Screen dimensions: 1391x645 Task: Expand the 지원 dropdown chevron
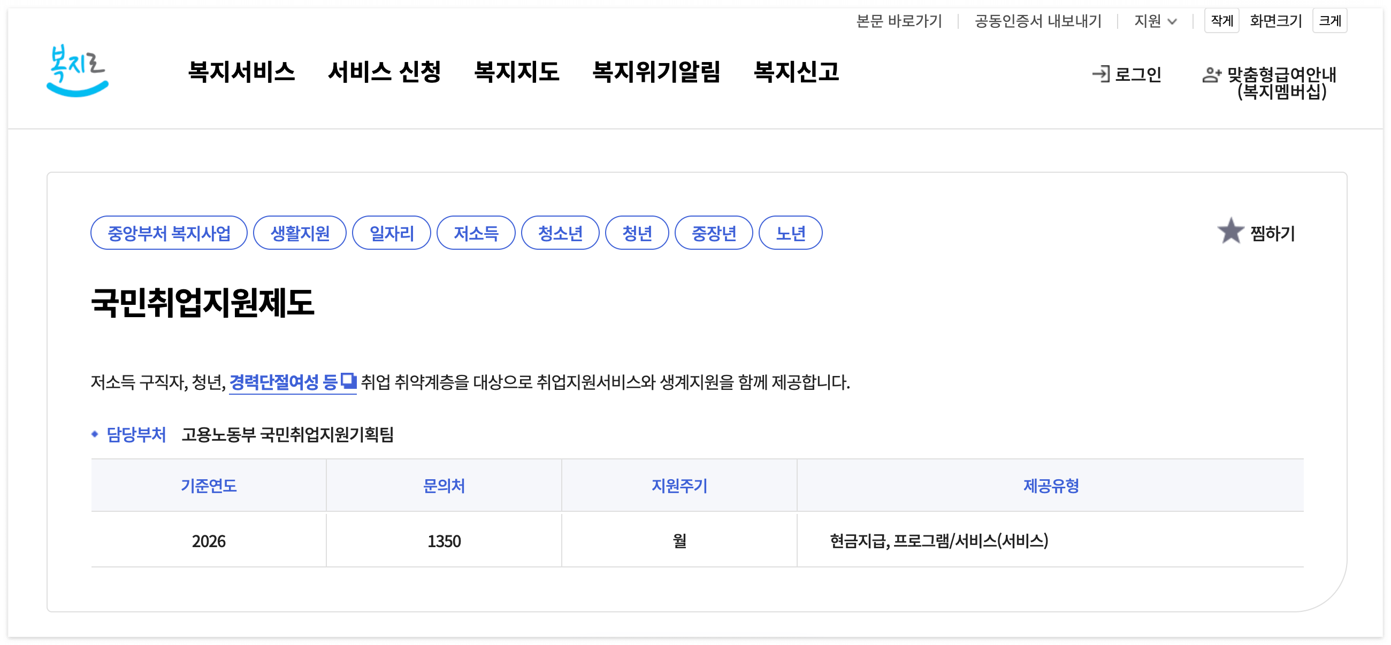click(x=1172, y=21)
